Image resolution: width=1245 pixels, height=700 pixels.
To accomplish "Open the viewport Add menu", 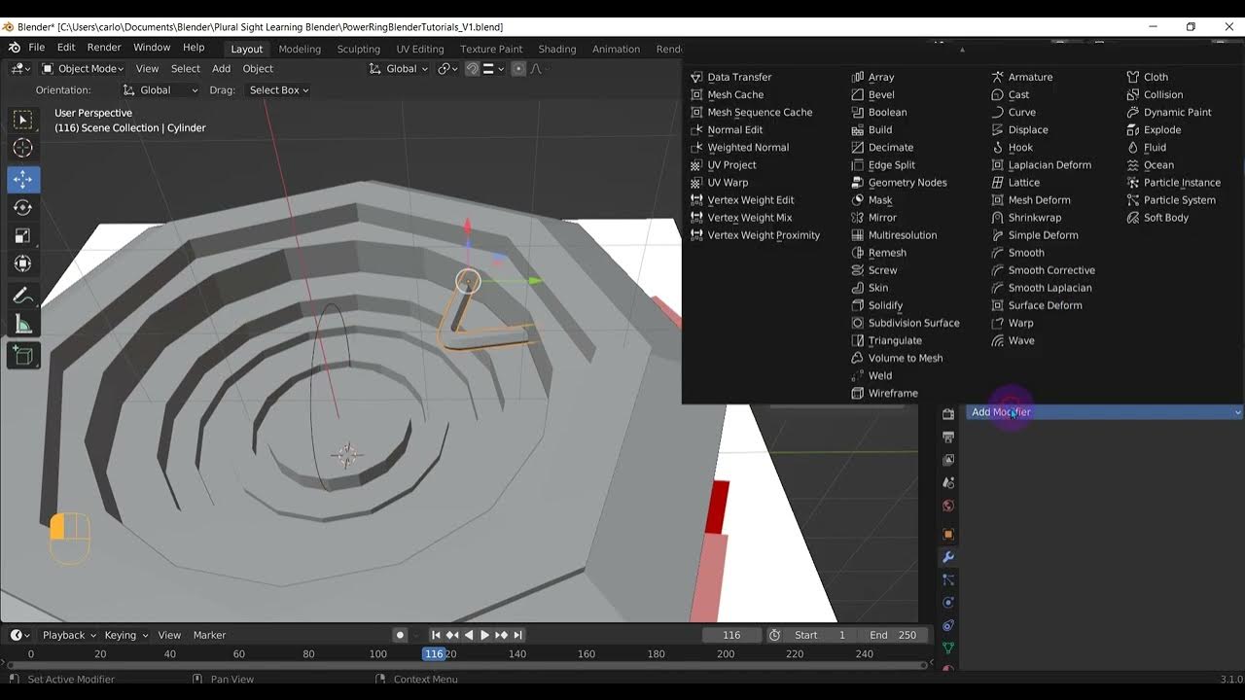I will [222, 69].
